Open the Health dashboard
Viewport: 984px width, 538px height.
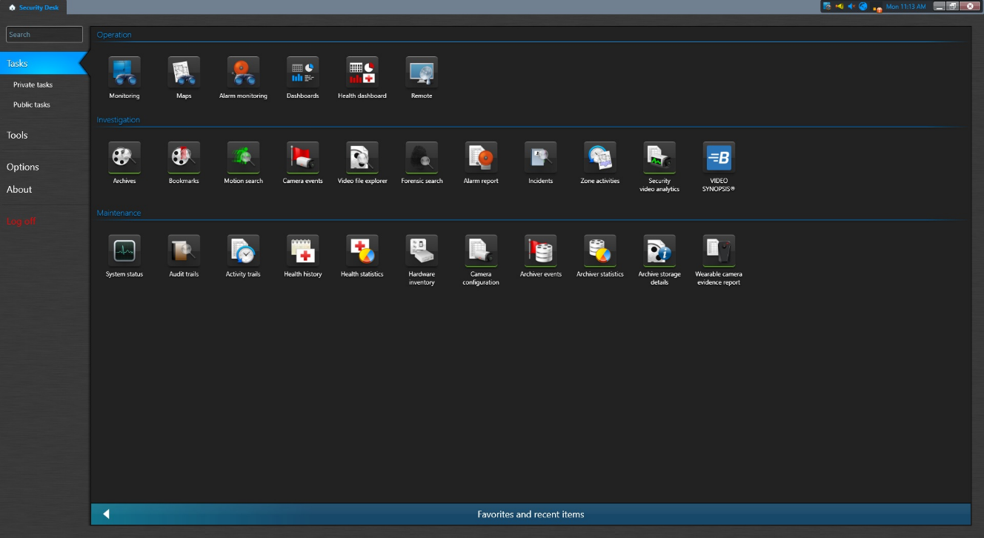[x=362, y=78]
